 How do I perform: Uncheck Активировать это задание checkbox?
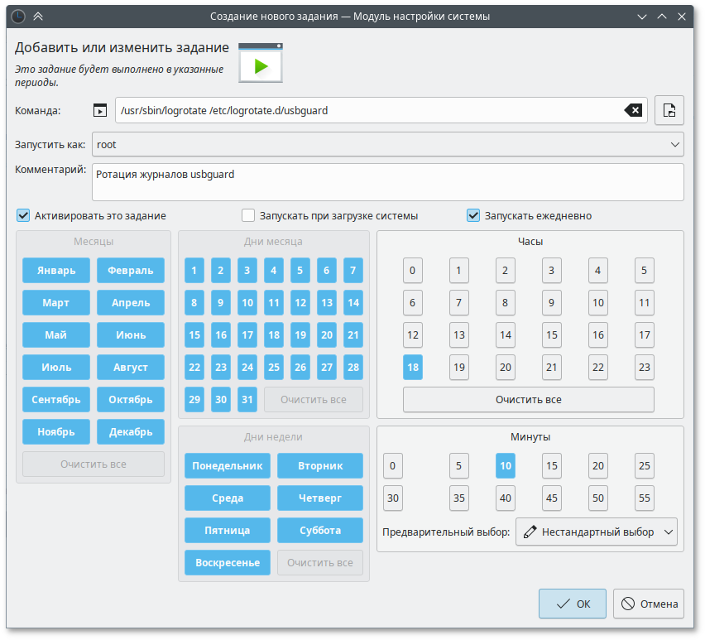(23, 216)
